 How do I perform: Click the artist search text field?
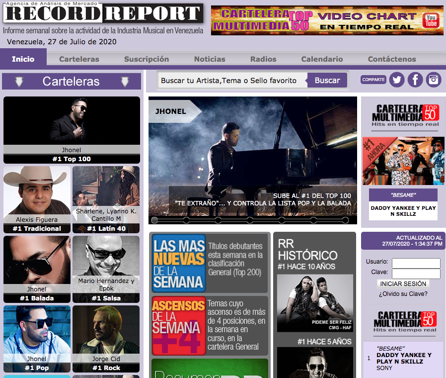pyautogui.click(x=231, y=80)
